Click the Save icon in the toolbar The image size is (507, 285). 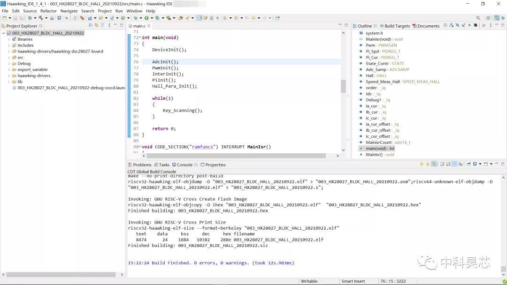[15, 18]
